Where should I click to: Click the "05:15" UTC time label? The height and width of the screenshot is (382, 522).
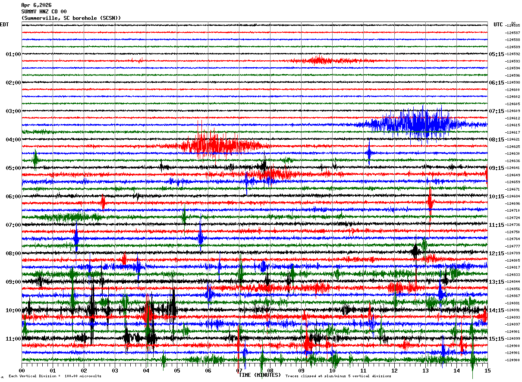(x=497, y=54)
